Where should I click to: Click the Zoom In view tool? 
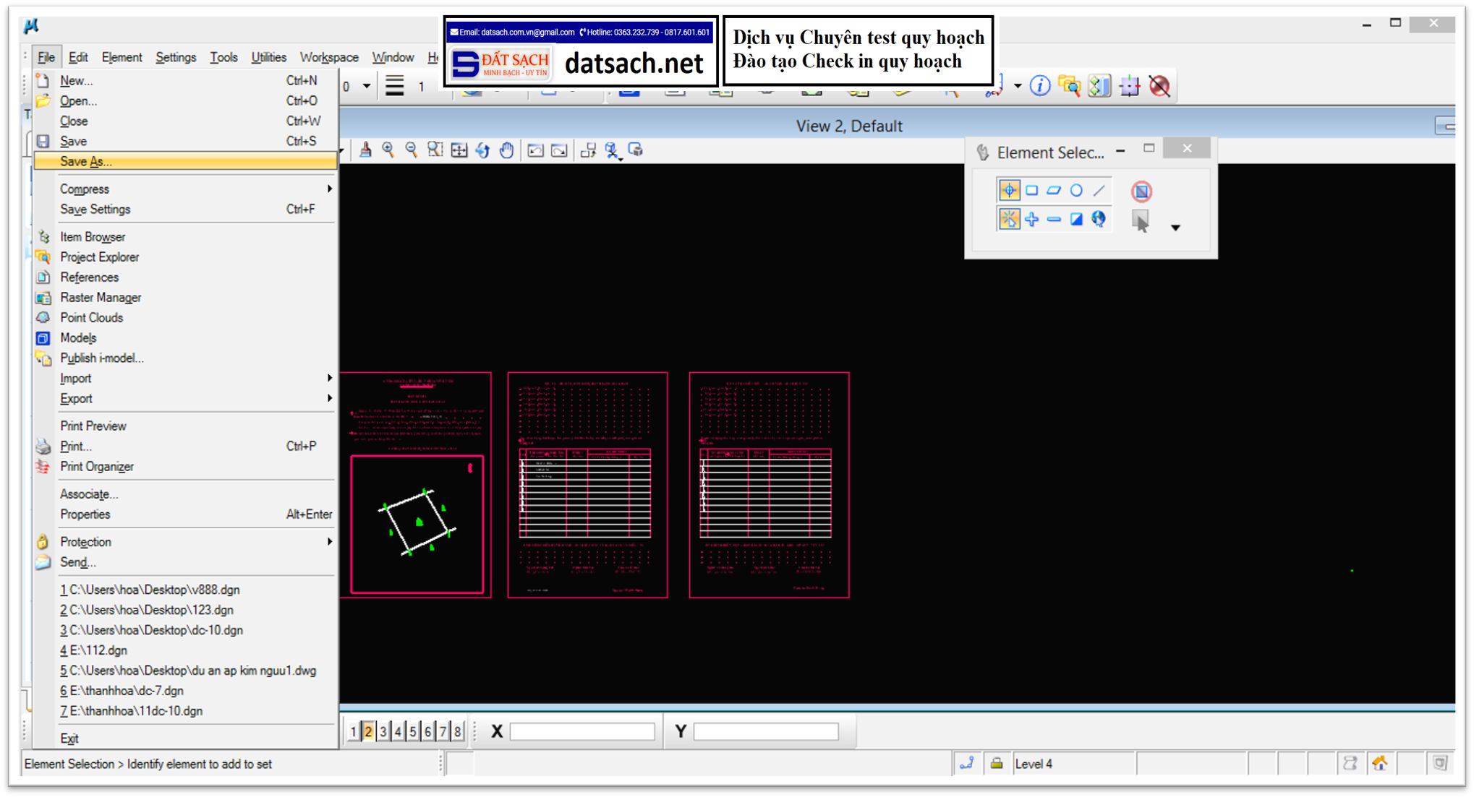388,150
